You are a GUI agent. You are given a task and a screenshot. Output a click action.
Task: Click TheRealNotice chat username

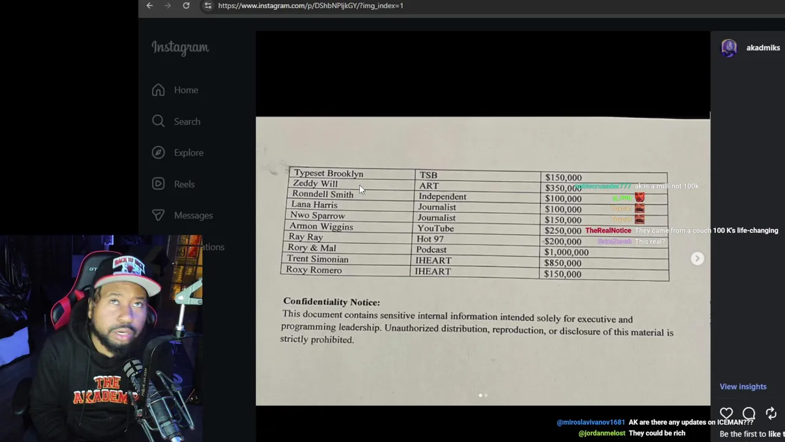[608, 231]
